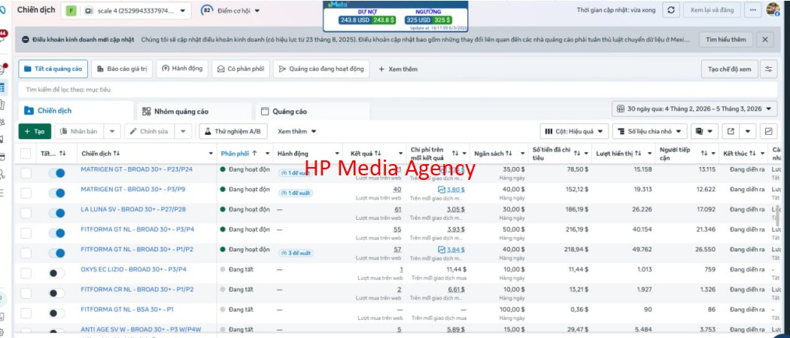The image size is (790, 338).
Task: Click the Thử nghiệm A/B button
Action: (232, 132)
